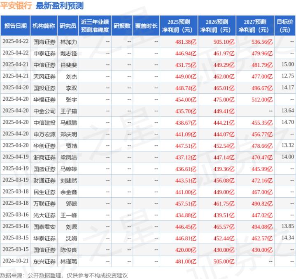Screen dimensions: 296x279
Task: Click the 2024-10-21 report date
Action: (x=16, y=261)
